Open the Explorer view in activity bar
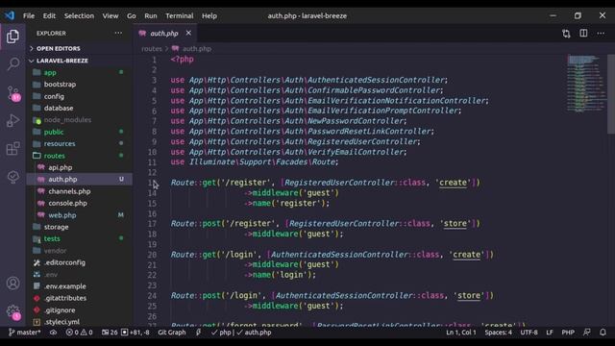Image resolution: width=615 pixels, height=346 pixels. (12, 37)
